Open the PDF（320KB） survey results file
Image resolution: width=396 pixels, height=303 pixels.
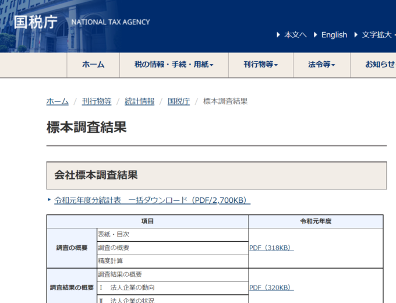click(x=271, y=287)
